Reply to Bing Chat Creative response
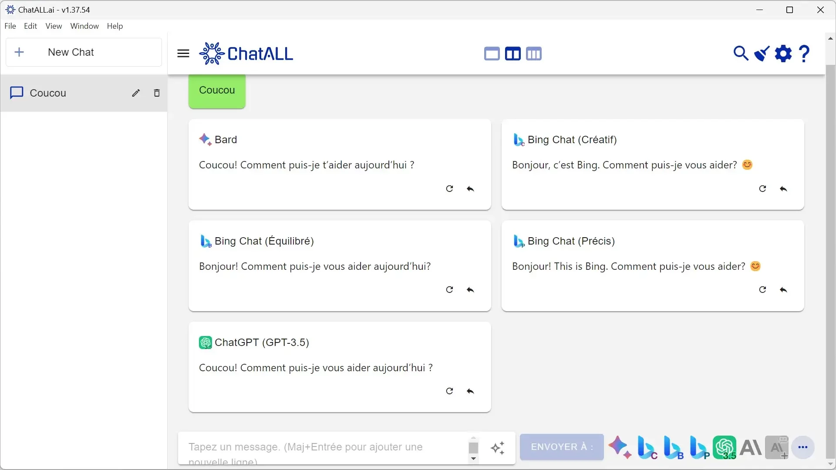This screenshot has width=836, height=470. [783, 188]
